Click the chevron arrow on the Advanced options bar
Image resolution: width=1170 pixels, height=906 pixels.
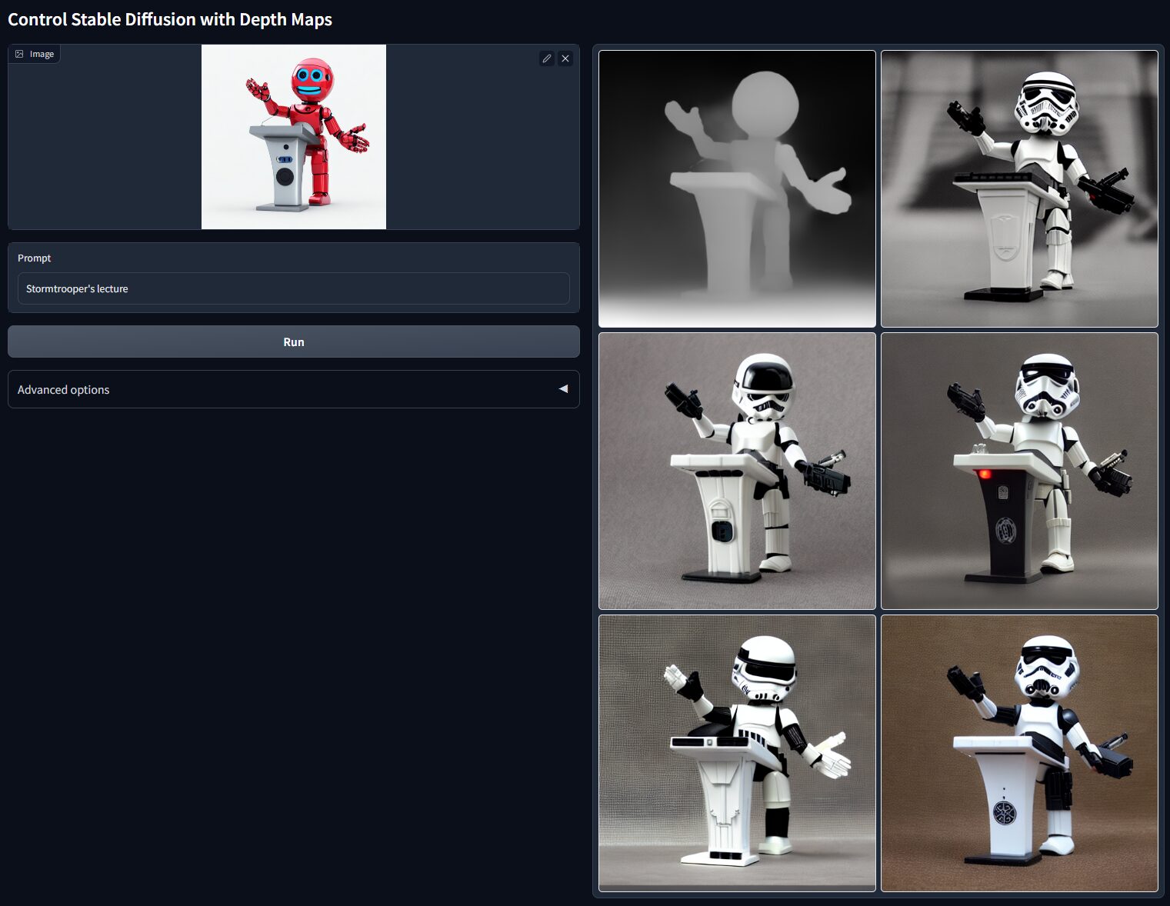coord(563,389)
